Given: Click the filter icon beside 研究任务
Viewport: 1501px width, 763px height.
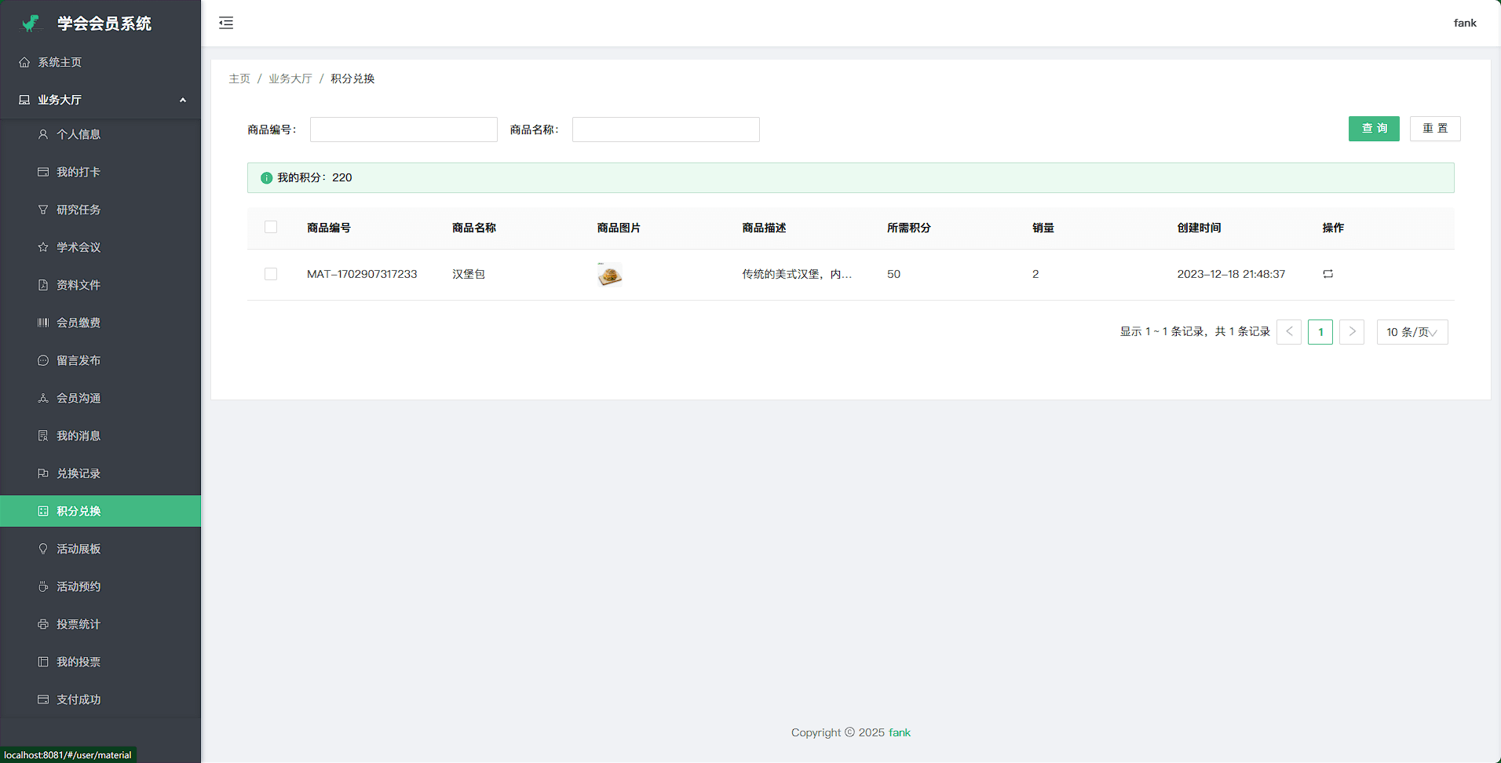Looking at the screenshot, I should pos(43,210).
